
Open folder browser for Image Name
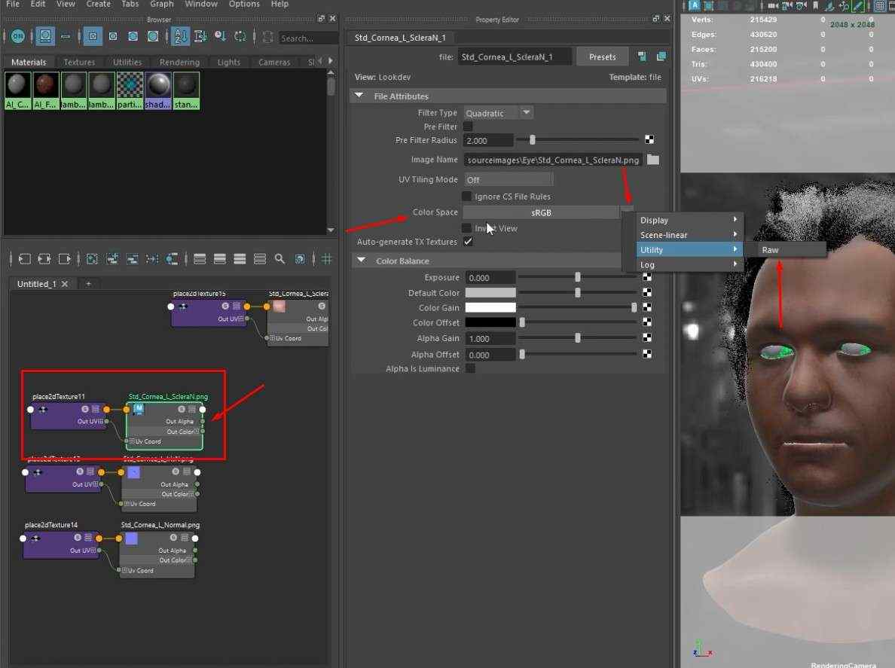(653, 160)
